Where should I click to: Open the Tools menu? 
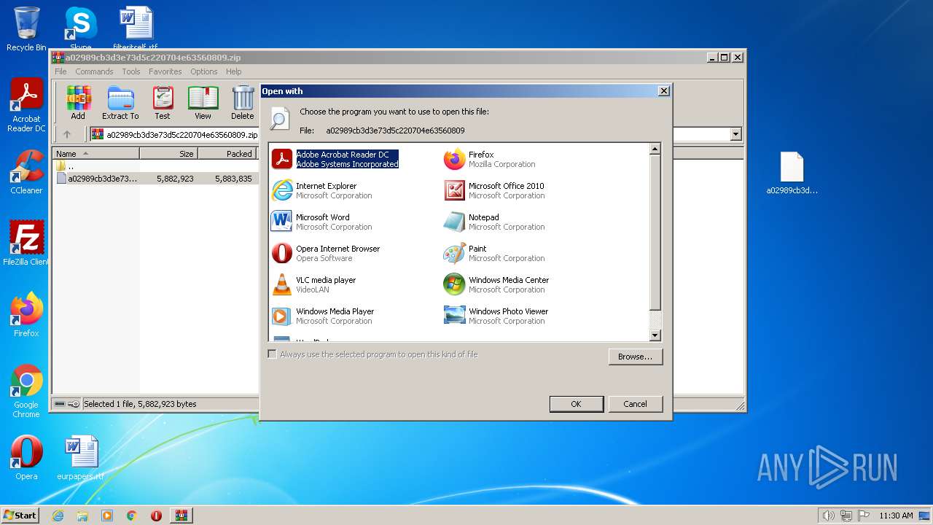click(x=131, y=71)
